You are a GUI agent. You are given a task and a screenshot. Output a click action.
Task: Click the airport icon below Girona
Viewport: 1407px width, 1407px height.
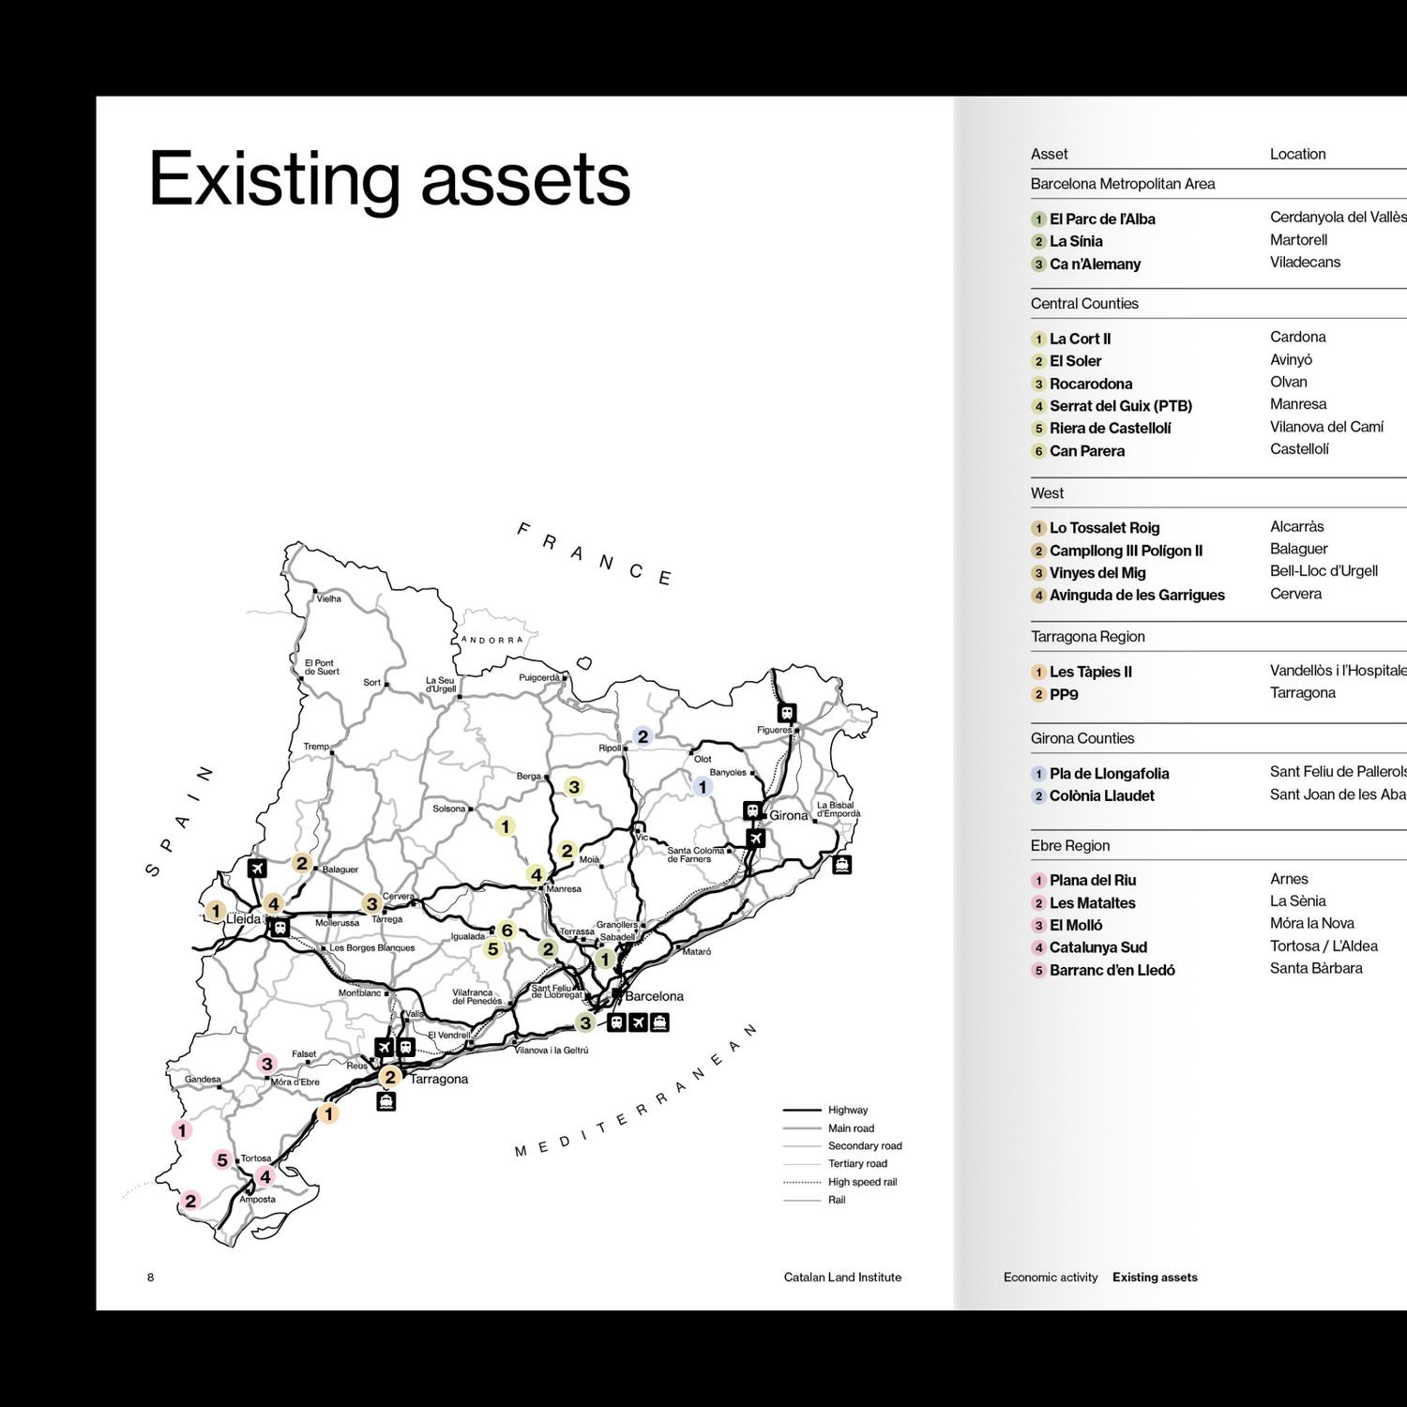[x=756, y=838]
